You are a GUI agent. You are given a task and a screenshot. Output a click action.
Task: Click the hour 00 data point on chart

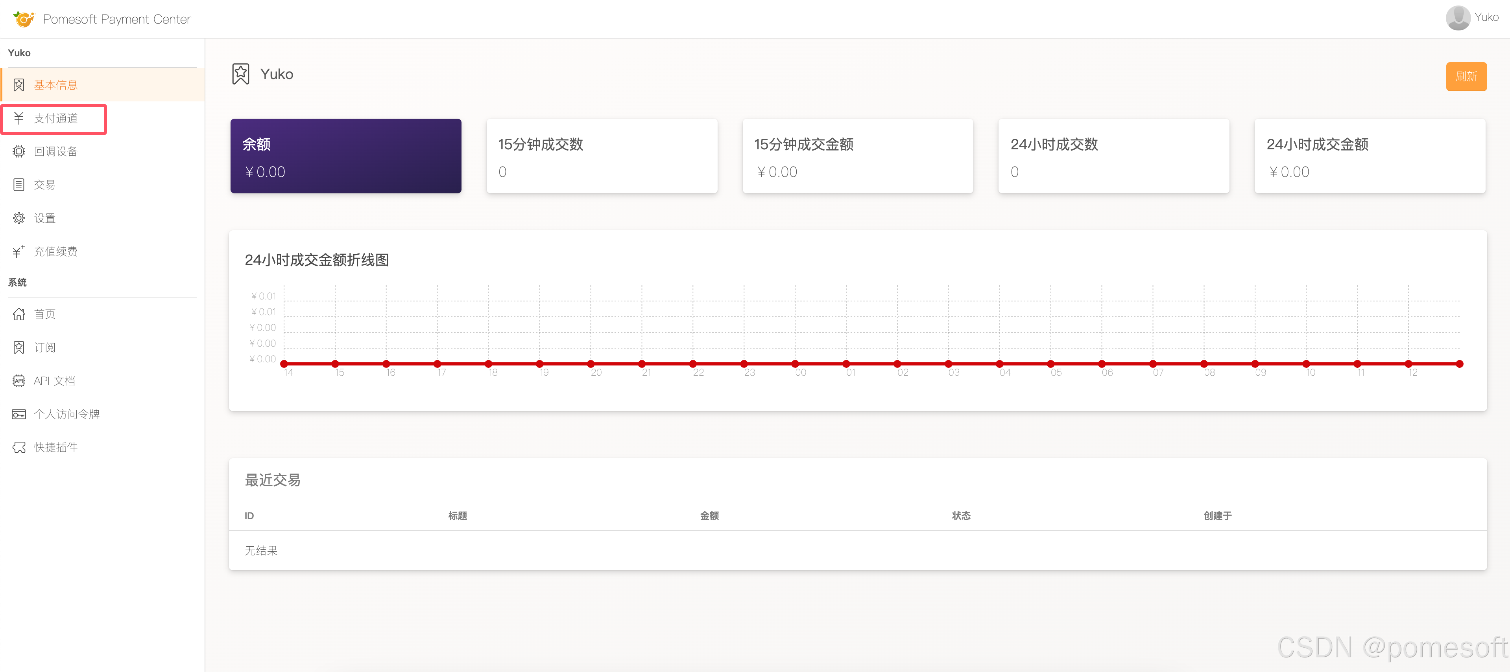795,364
